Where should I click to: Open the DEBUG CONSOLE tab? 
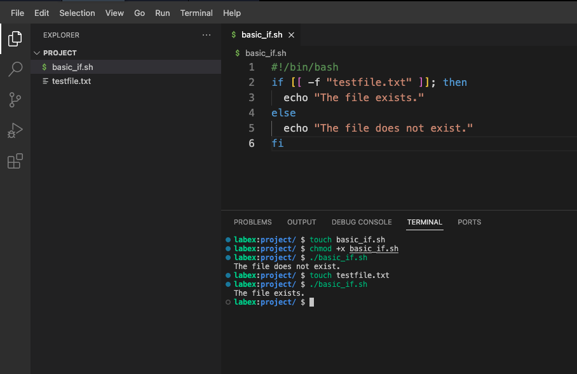tap(362, 222)
